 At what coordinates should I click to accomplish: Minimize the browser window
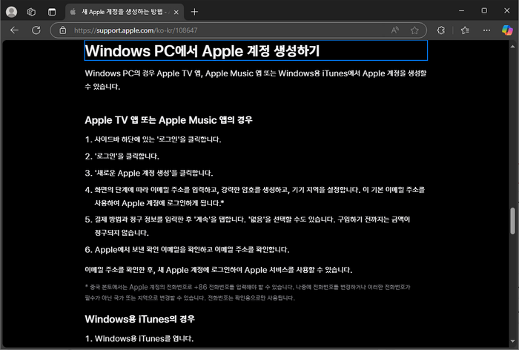click(x=461, y=11)
